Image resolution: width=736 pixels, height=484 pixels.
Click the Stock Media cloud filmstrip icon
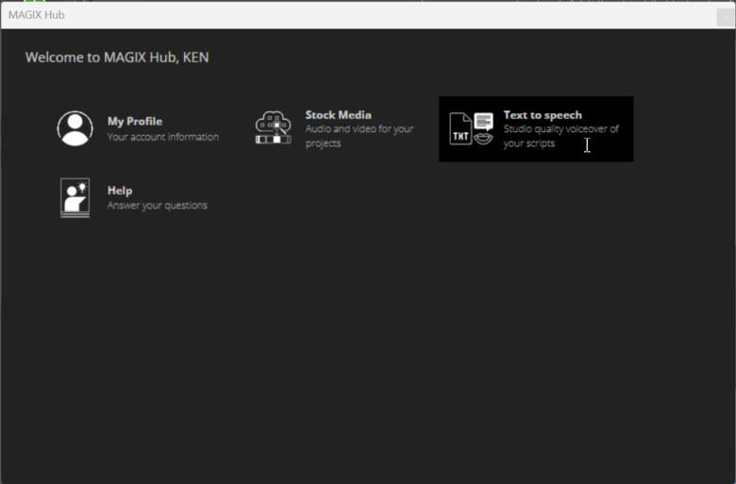click(273, 127)
